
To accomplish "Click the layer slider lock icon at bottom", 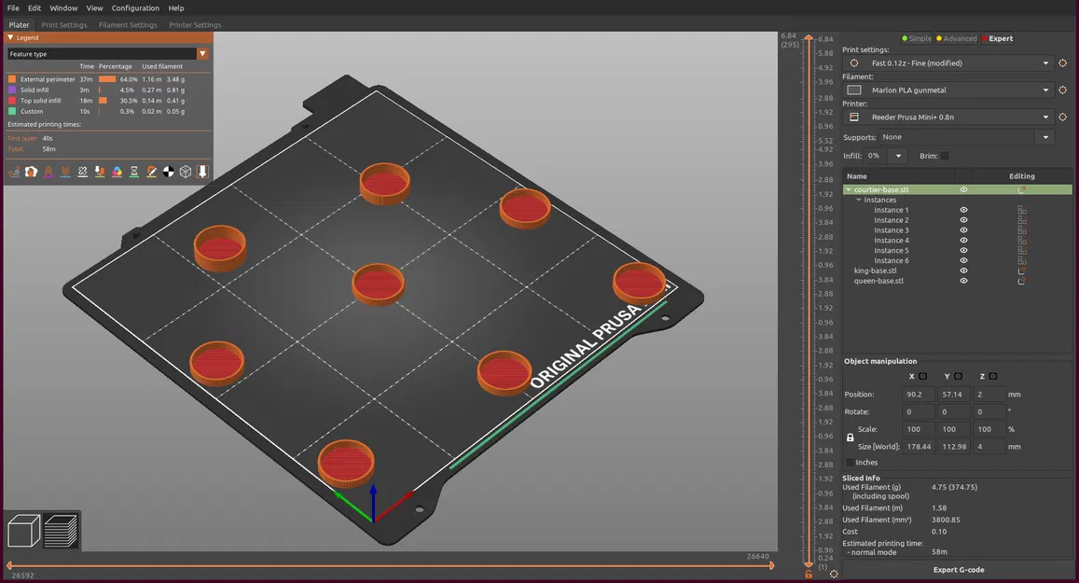I will 809,574.
